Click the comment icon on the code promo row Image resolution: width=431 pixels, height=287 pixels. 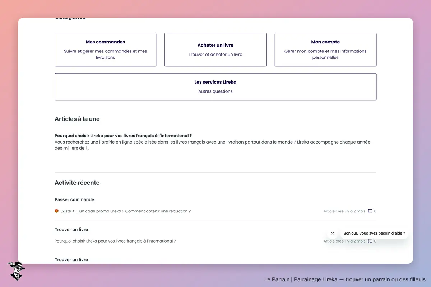370,211
